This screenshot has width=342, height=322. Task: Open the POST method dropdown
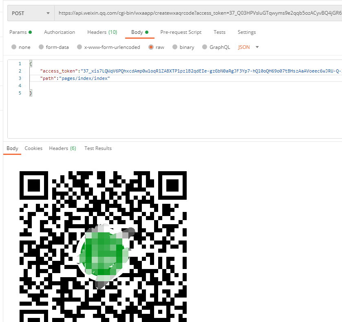click(31, 13)
